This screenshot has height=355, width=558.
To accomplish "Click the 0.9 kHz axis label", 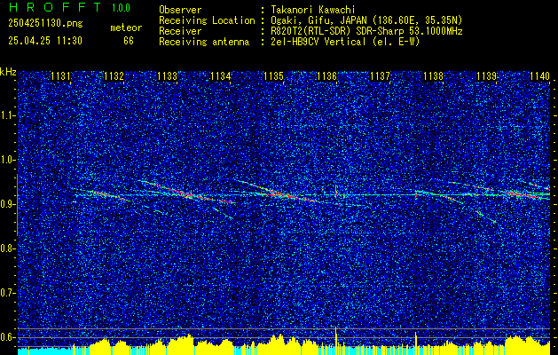I will [x=7, y=204].
